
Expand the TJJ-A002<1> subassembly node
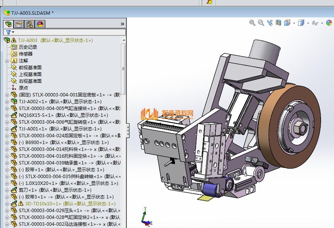tap(7, 102)
